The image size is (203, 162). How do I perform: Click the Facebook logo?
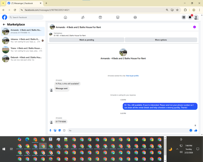[x=4, y=17]
